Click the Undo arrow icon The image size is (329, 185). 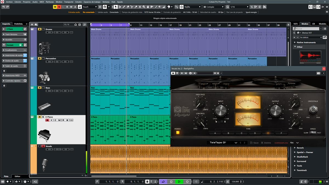click(4, 7)
